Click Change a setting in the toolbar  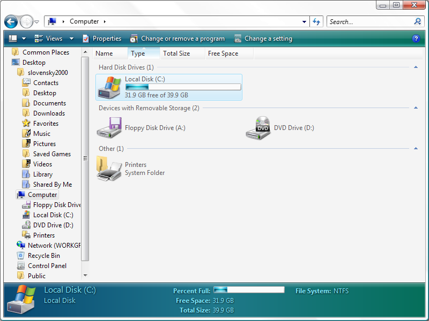[x=263, y=39]
